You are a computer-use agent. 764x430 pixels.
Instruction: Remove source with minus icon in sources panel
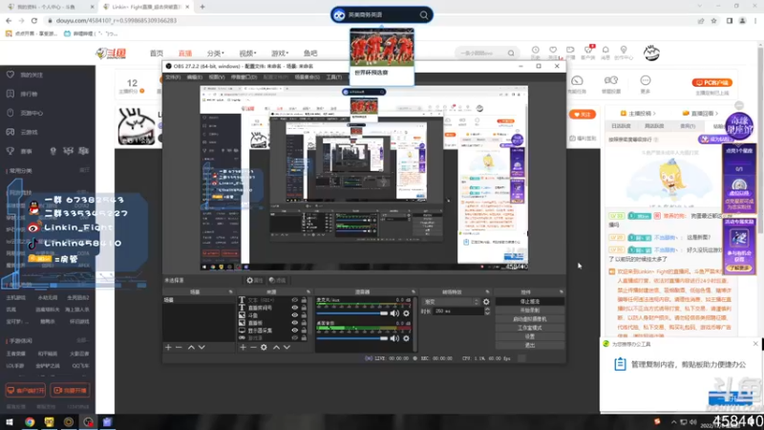[253, 347]
